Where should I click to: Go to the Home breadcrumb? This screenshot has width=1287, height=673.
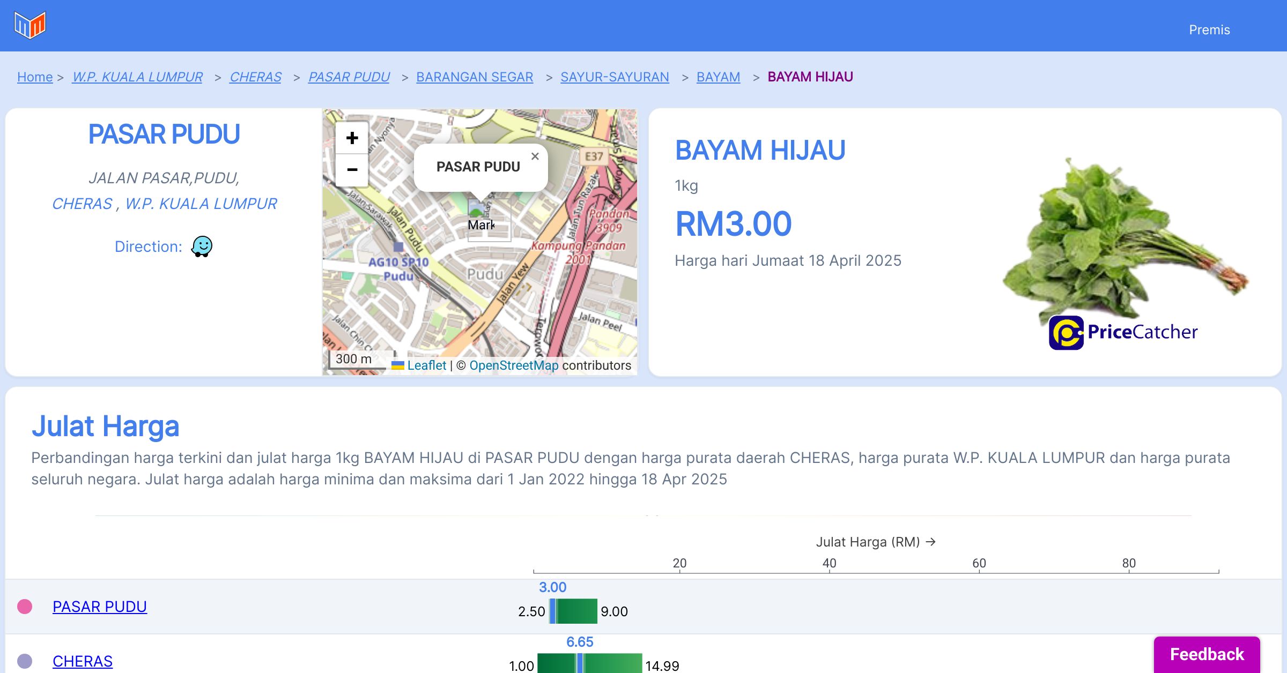pyautogui.click(x=35, y=77)
